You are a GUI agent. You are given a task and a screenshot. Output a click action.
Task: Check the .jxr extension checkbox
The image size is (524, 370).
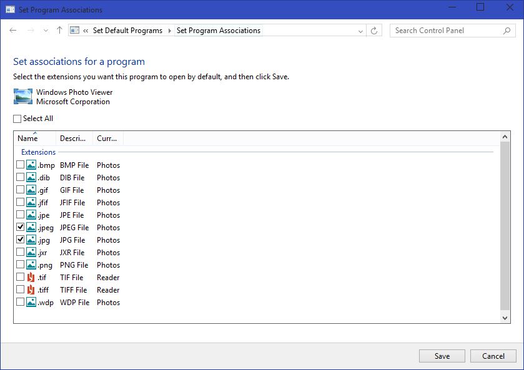pos(21,252)
